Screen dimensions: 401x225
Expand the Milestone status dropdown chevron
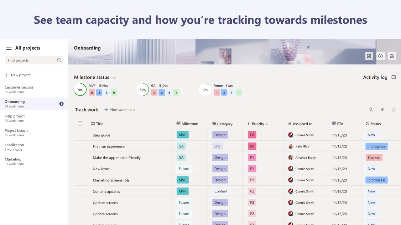(114, 77)
